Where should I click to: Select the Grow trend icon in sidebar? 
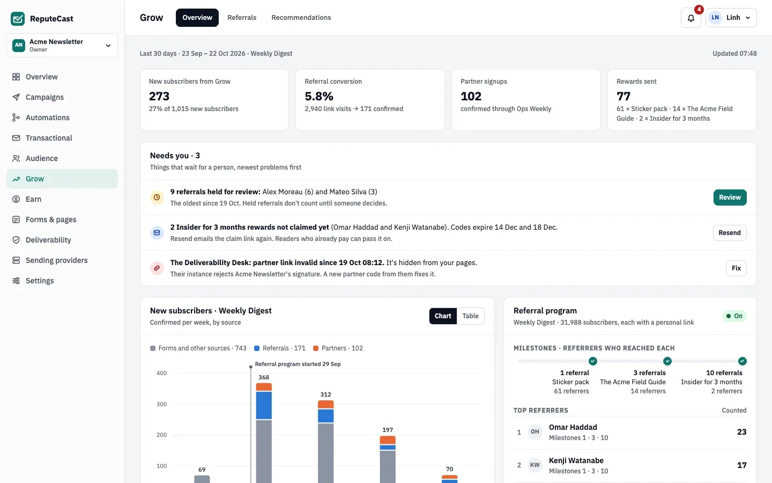pos(16,179)
